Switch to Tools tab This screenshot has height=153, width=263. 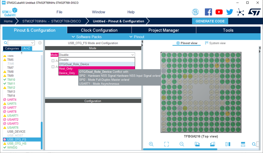coord(228,30)
